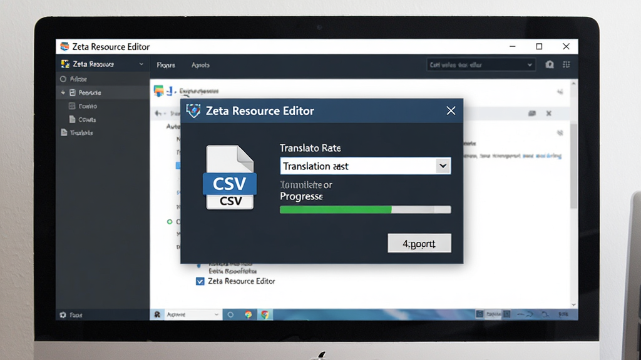Expand the Zeta Resource sidebar header chevron
641x360 pixels.
click(x=141, y=64)
